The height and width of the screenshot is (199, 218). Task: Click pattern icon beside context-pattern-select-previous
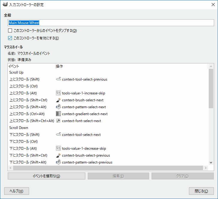click(x=58, y=162)
